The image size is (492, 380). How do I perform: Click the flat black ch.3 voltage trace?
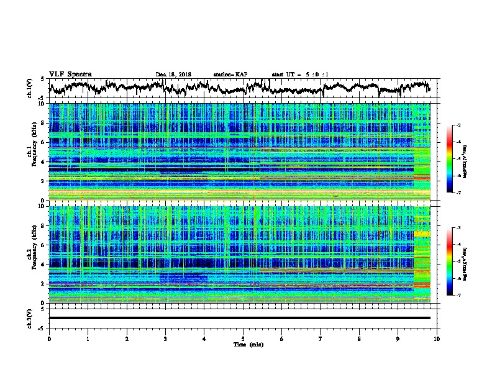point(239,318)
